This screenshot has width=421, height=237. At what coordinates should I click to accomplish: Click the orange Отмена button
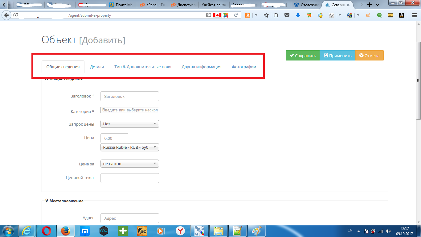coord(369,56)
